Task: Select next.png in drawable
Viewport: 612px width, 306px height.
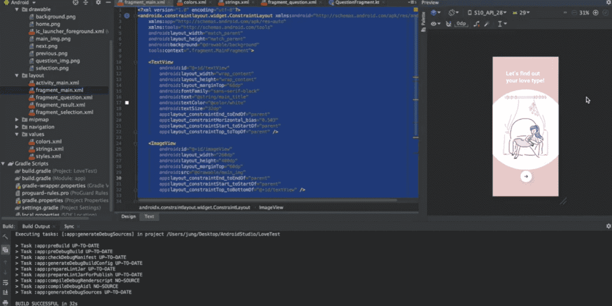Action: (43, 46)
